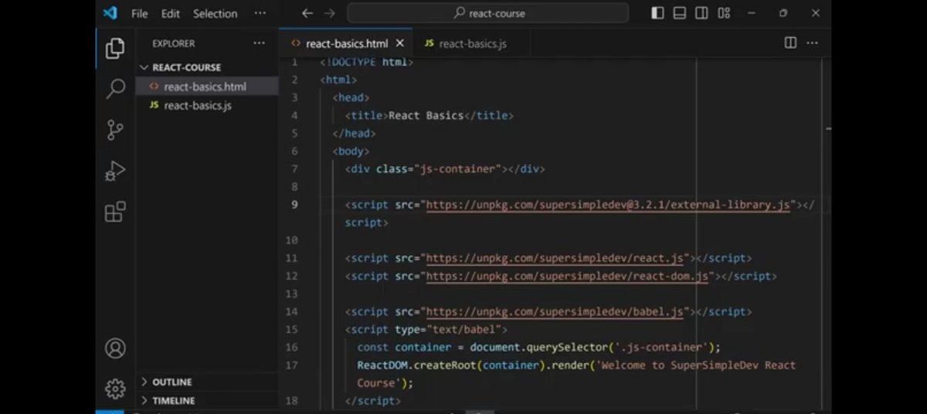
Task: Click the 'React Basics' title text
Action: pyautogui.click(x=426, y=116)
